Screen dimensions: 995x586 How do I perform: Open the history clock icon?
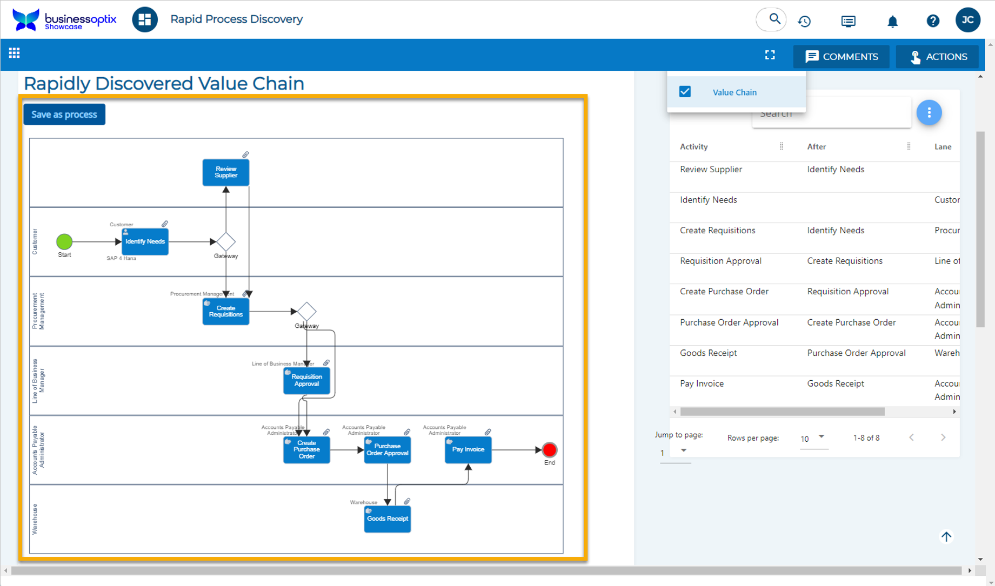tap(804, 21)
